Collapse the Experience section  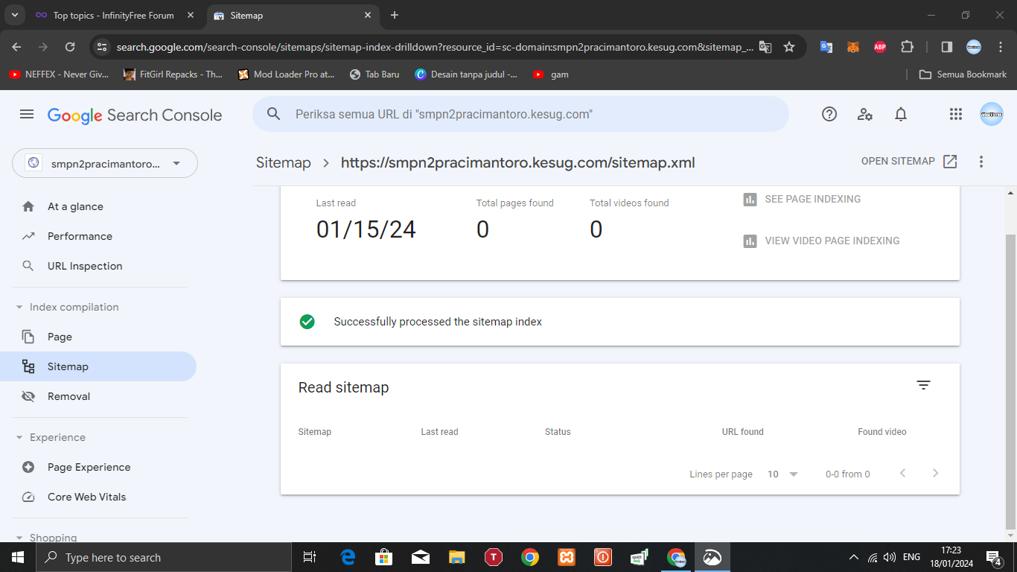click(19, 437)
